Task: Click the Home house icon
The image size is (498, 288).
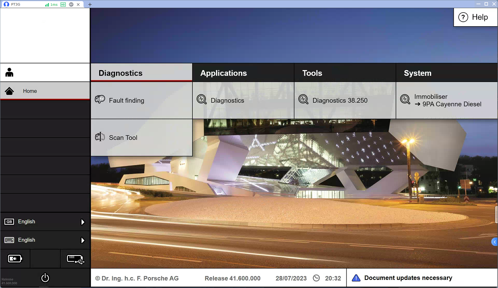Action: tap(9, 91)
